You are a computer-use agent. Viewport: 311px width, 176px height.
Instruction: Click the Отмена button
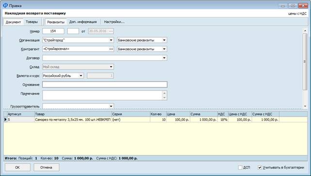click(46, 167)
